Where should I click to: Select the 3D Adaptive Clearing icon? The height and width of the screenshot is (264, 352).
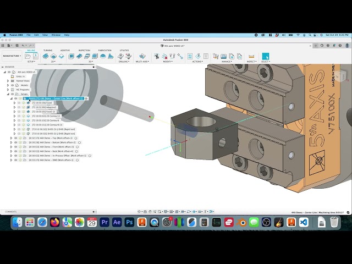point(71,56)
